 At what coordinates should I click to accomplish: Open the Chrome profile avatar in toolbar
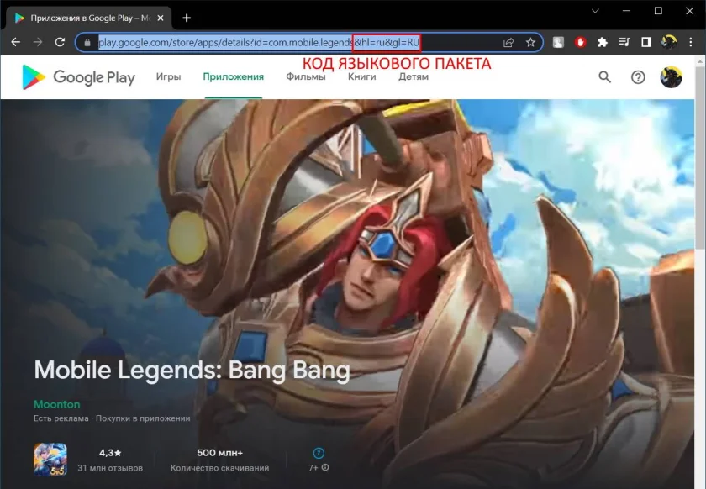click(669, 42)
